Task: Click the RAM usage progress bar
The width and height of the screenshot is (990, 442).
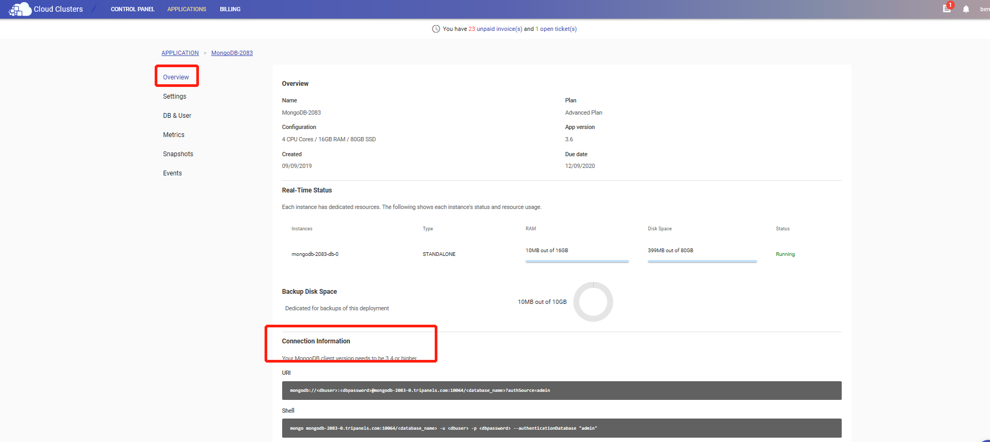Action: (577, 261)
